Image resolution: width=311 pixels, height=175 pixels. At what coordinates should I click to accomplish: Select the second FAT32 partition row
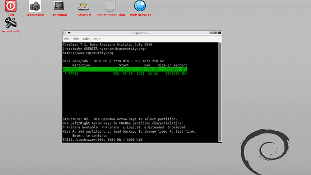125,74
